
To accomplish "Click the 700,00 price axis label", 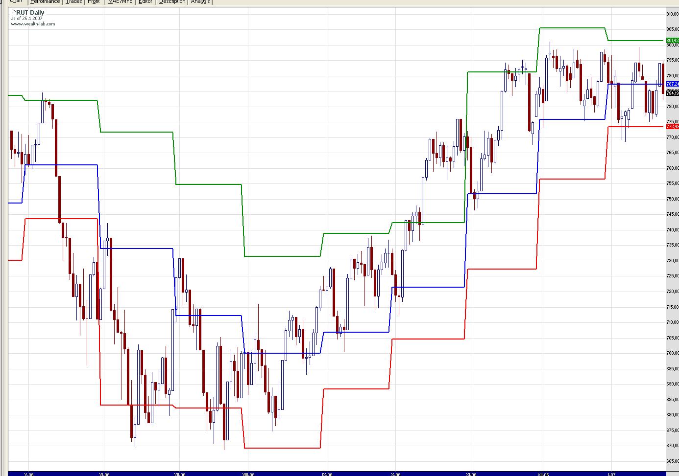I will [673, 353].
